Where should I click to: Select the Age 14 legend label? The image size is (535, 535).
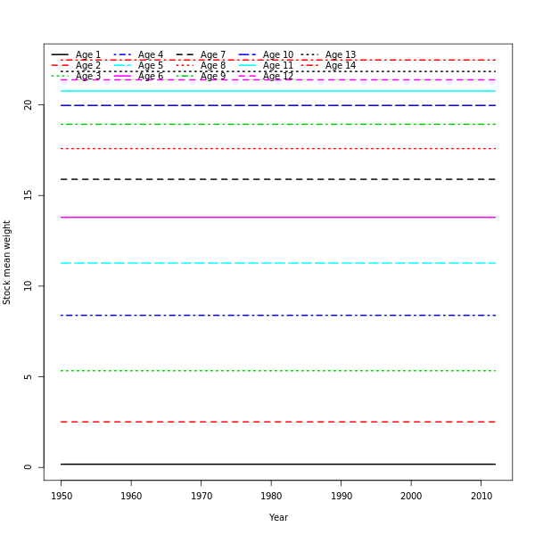340,66
